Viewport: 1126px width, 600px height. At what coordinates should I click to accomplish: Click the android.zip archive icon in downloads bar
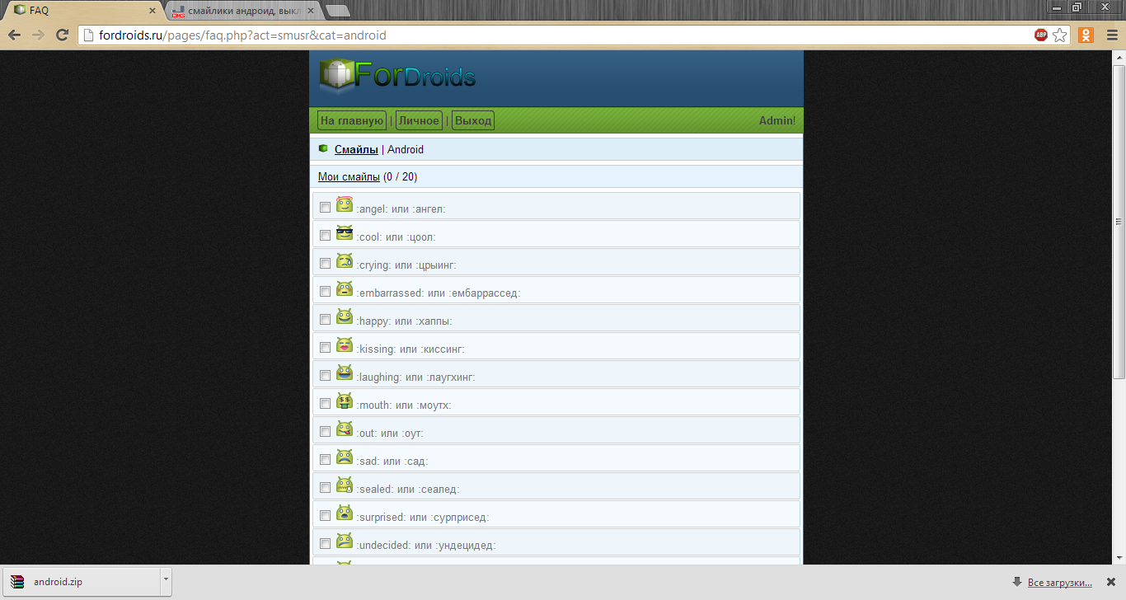coord(17,582)
